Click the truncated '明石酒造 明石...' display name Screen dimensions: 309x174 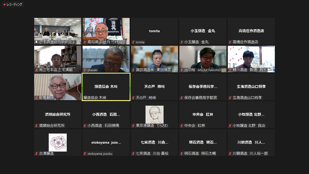[x=203, y=142]
